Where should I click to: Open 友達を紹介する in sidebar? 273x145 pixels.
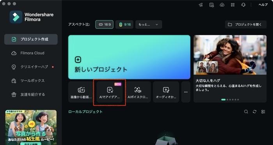click(31, 94)
